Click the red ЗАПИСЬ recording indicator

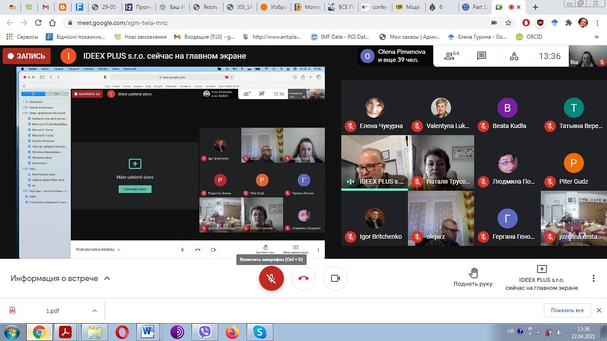(27, 56)
